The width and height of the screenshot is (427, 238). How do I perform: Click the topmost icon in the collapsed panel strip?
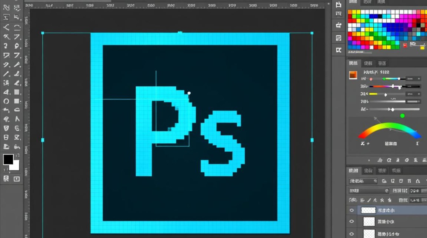339,4
